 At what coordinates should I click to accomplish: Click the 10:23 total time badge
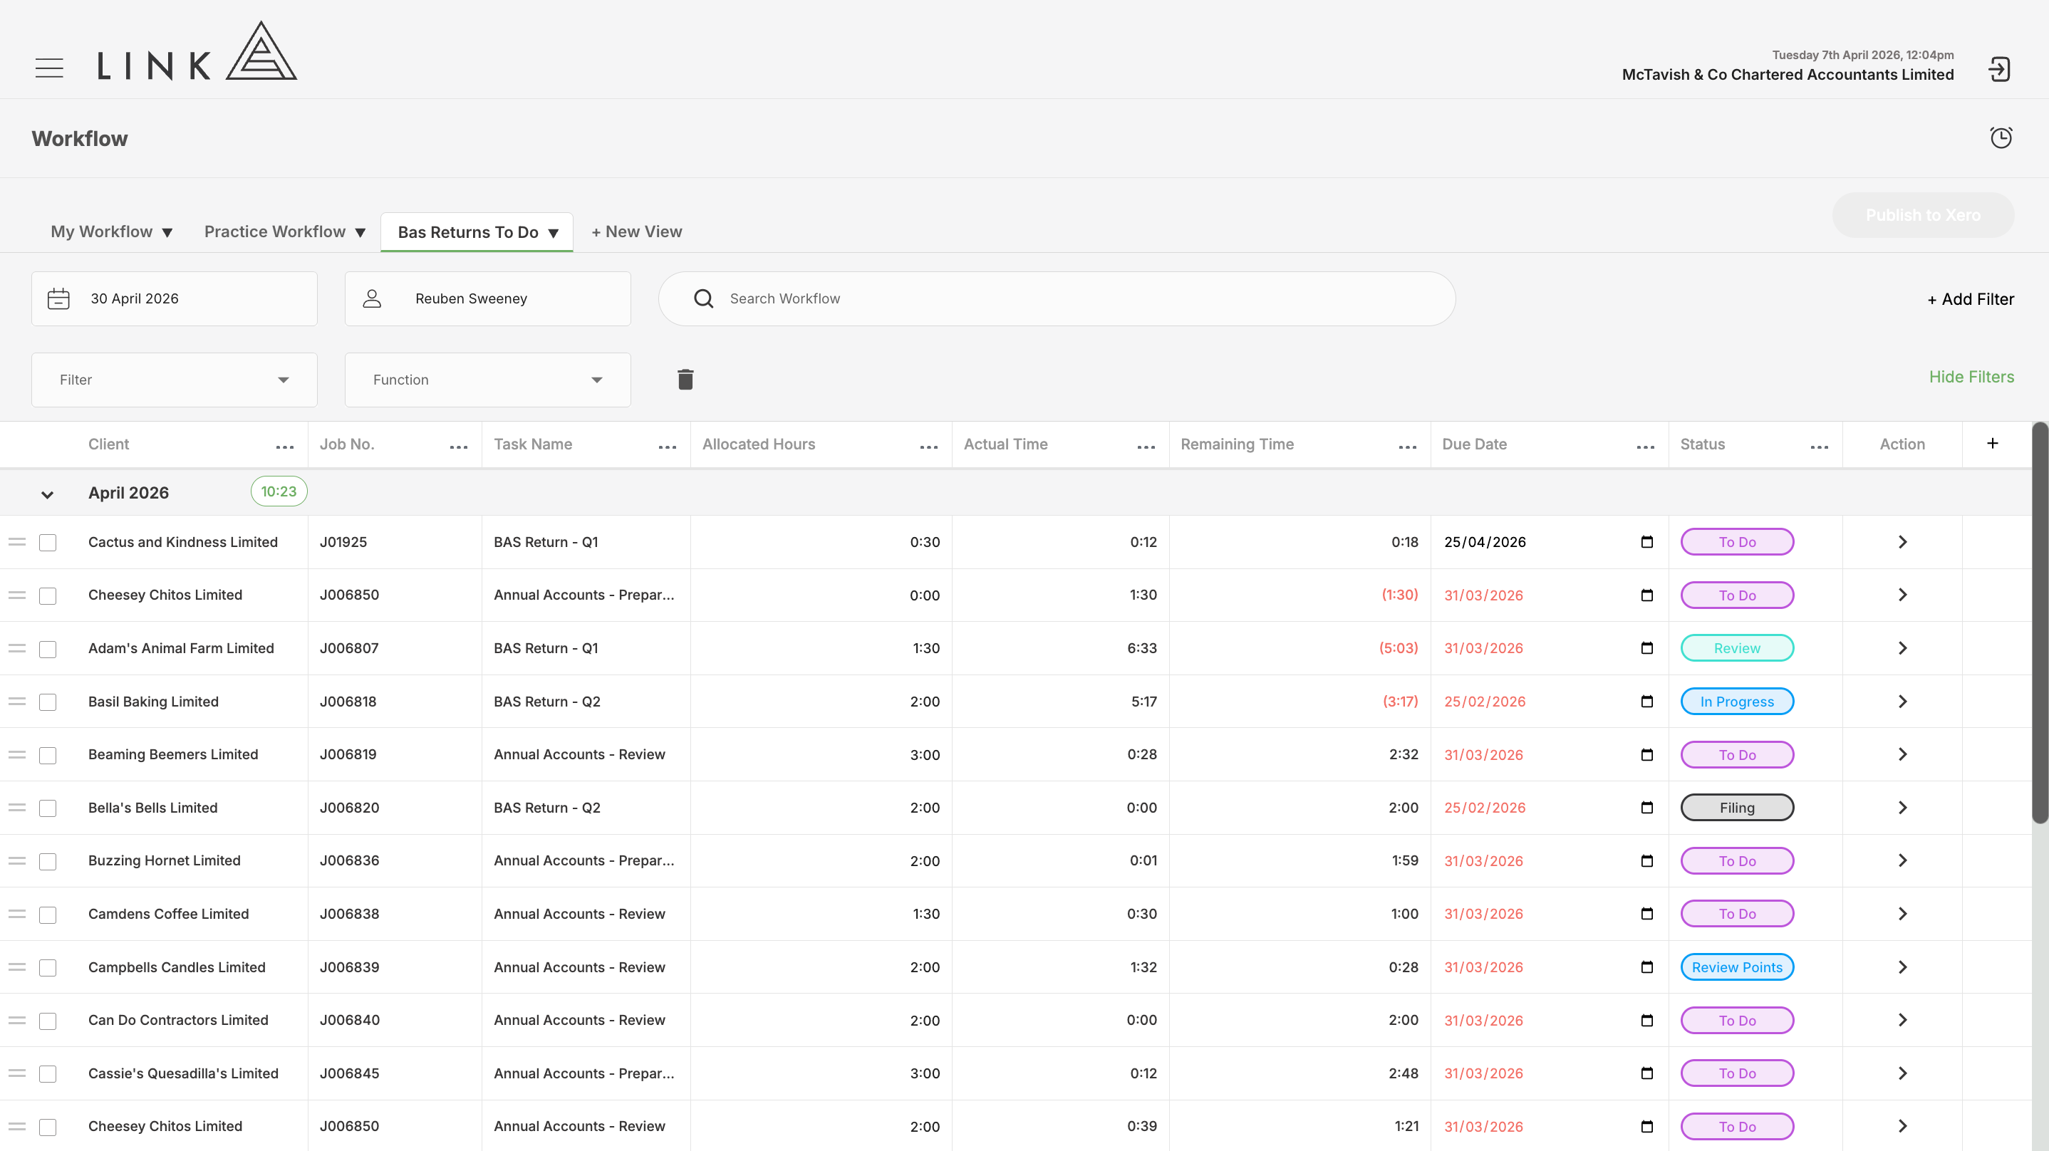tap(279, 491)
